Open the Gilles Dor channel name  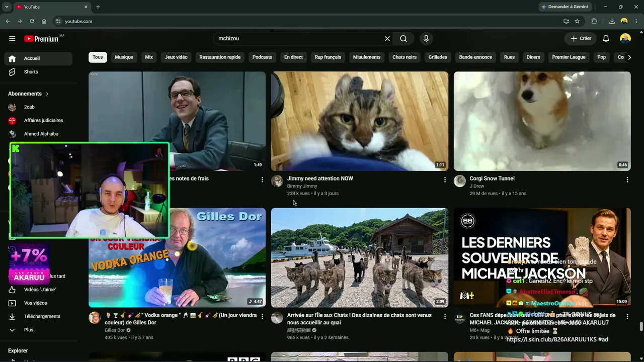(x=114, y=330)
